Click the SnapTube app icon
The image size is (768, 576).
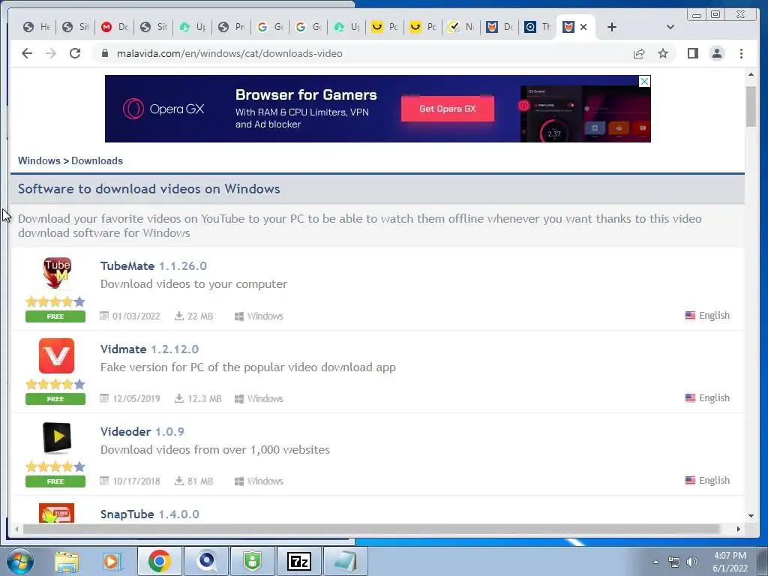57,513
